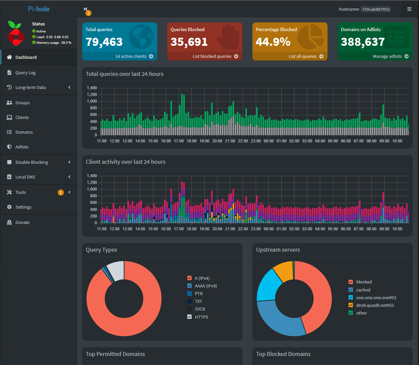Click the Query Log file icon
Screen dimensions: 419x365
pos(9,73)
